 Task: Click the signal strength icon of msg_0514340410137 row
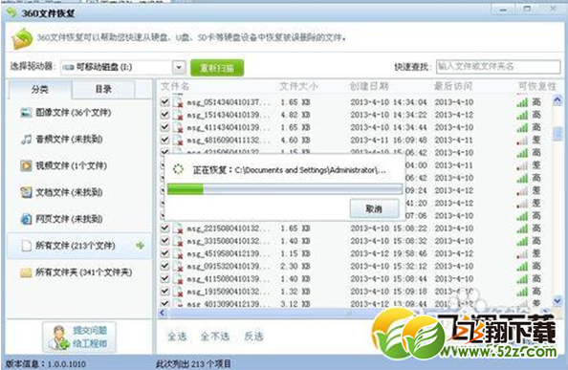(522, 102)
